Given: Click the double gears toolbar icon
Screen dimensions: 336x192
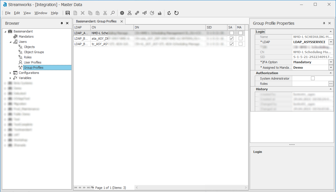Looking at the screenshot, I should tap(137, 13).
